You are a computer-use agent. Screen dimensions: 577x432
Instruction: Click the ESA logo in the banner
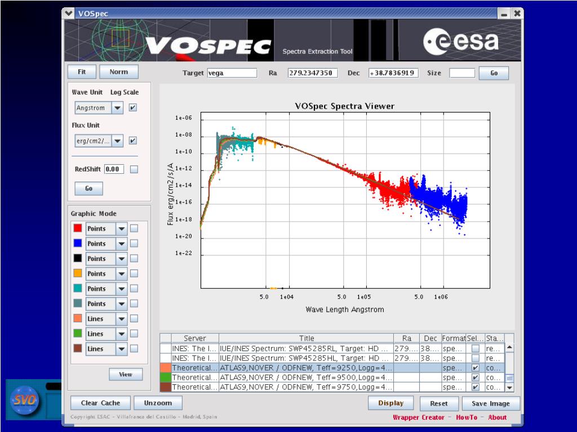click(461, 42)
